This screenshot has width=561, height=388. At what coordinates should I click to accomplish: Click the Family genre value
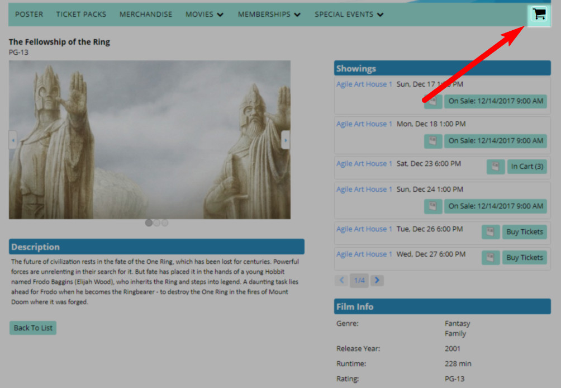(455, 334)
